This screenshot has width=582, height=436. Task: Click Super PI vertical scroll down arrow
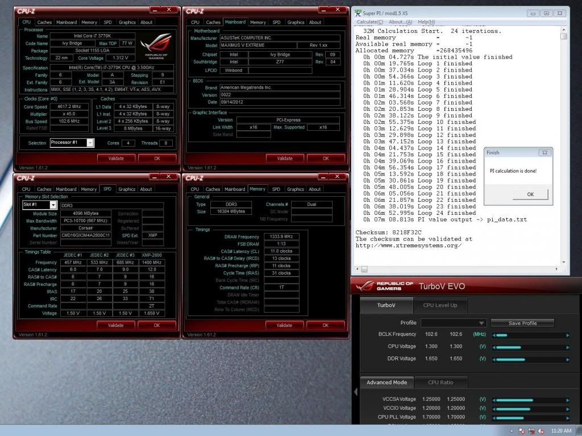click(564, 262)
